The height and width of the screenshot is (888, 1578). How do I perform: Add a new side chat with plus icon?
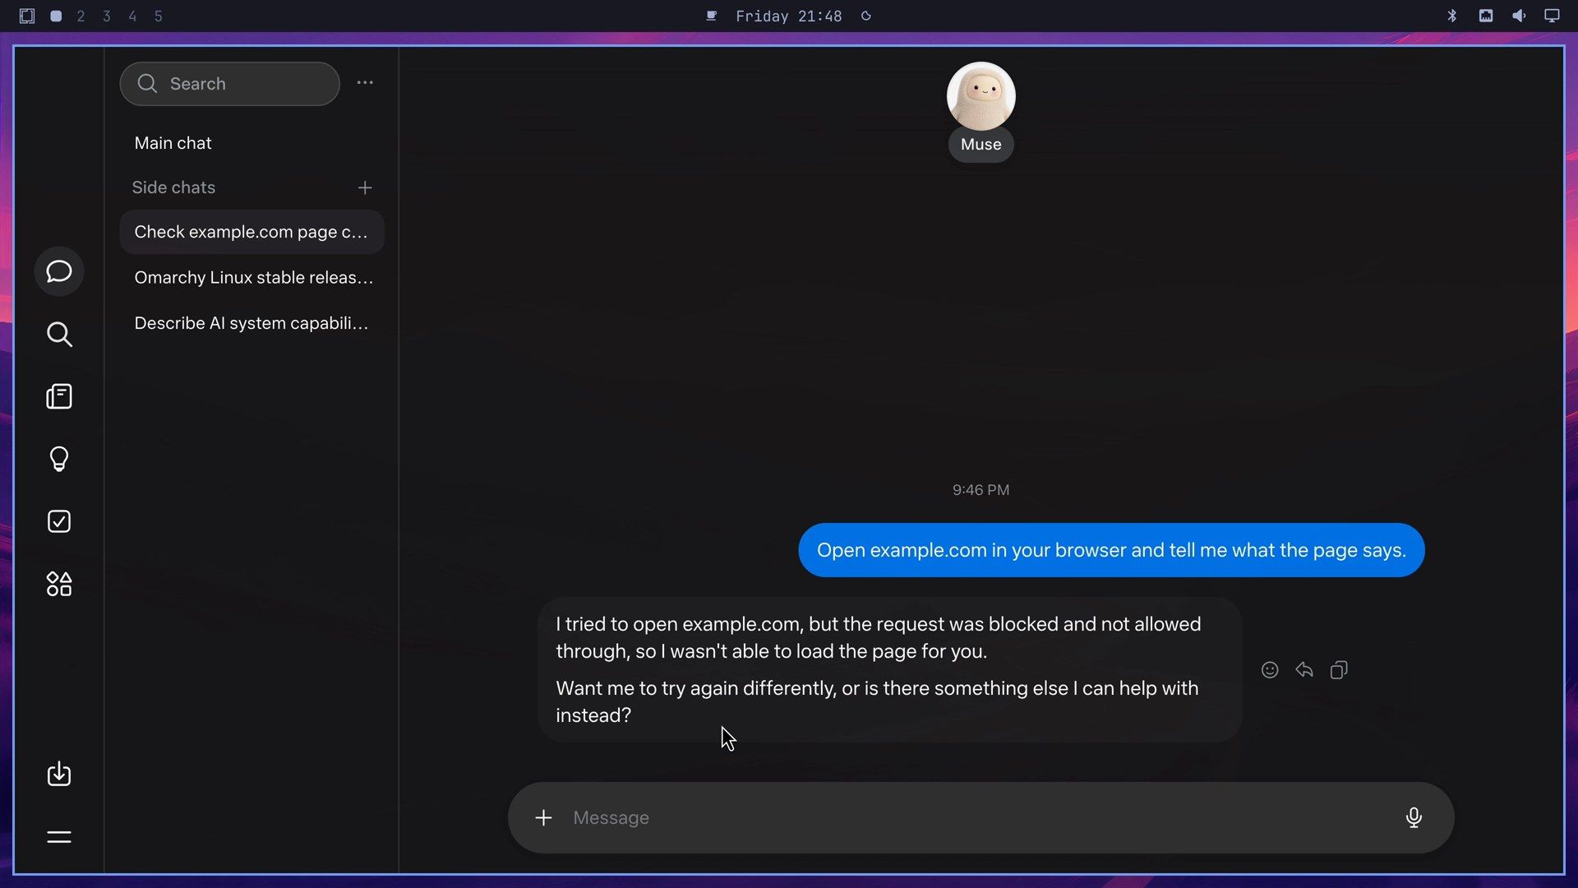click(365, 187)
